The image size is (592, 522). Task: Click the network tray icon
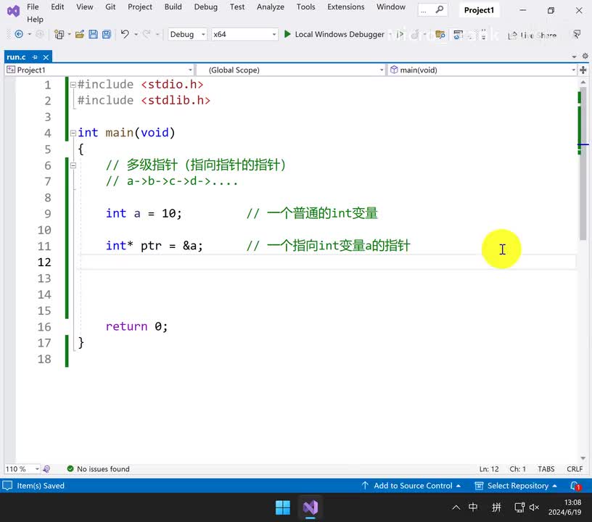pyautogui.click(x=519, y=507)
